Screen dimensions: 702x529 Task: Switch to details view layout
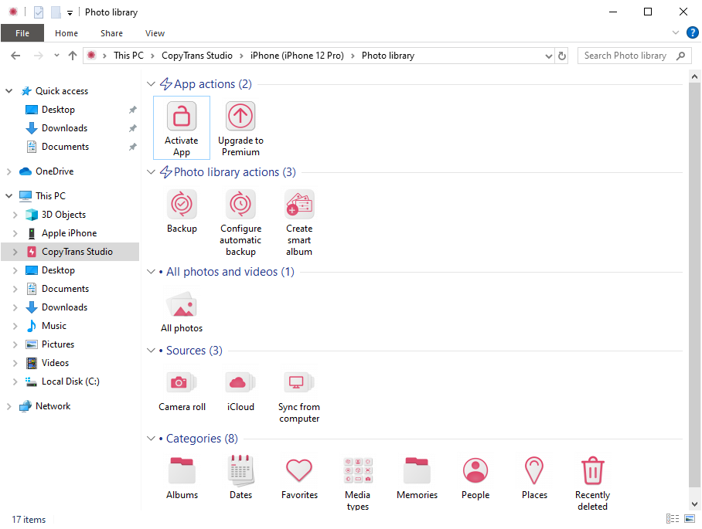click(672, 519)
